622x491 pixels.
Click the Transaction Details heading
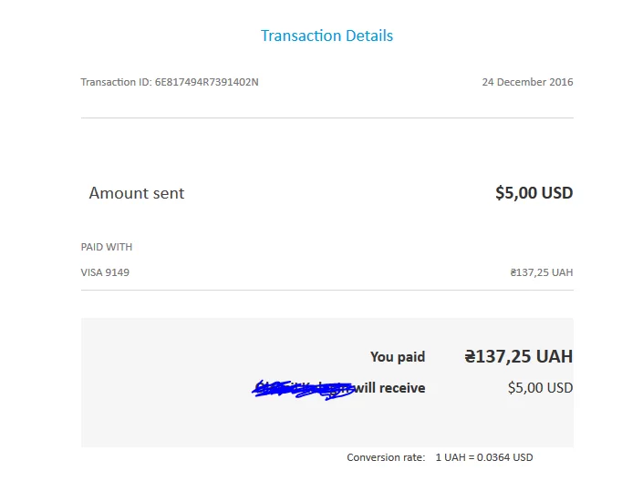point(327,36)
